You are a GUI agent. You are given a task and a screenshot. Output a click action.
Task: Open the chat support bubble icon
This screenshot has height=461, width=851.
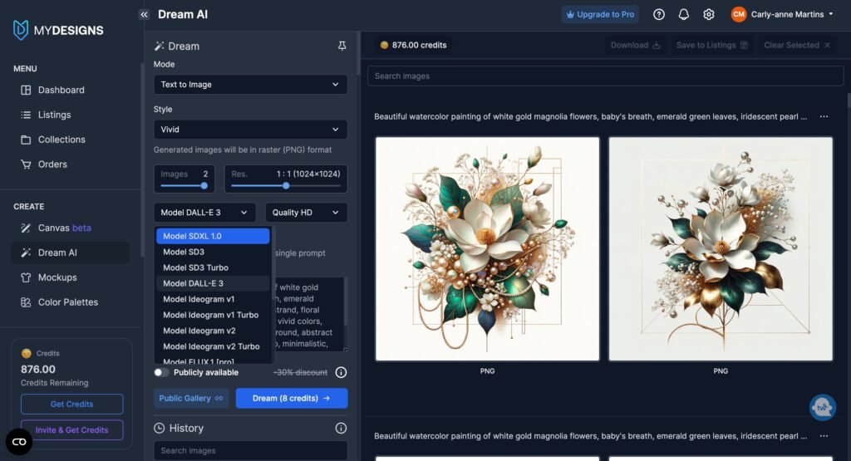[x=822, y=407]
